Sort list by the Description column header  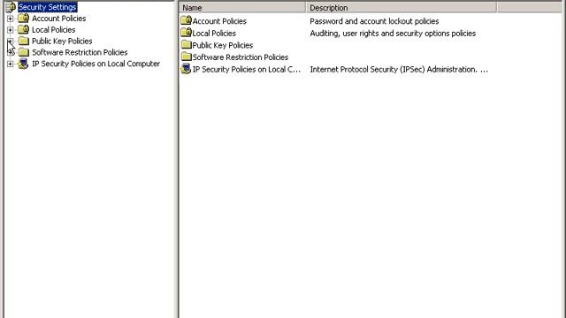(401, 7)
